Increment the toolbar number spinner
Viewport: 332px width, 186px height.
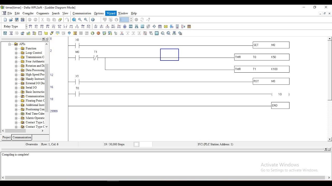point(131,19)
